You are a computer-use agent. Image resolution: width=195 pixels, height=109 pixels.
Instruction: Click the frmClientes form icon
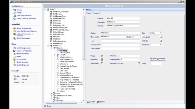point(51,39)
